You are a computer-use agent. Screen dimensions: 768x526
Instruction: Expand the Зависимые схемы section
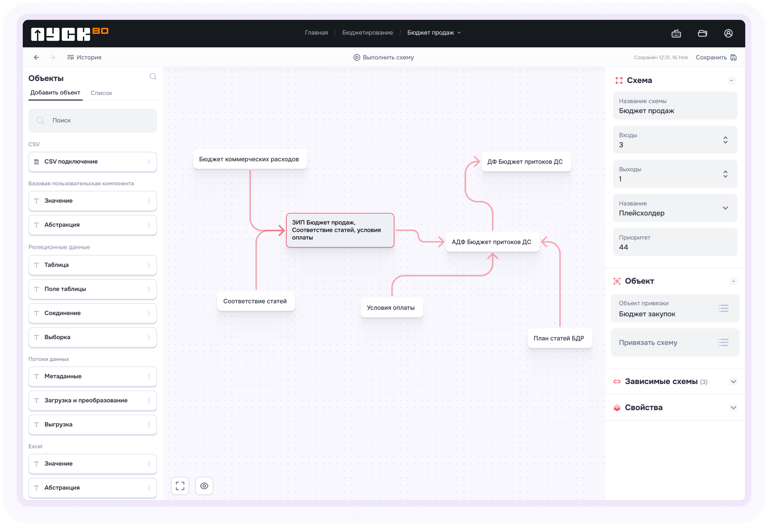(733, 381)
